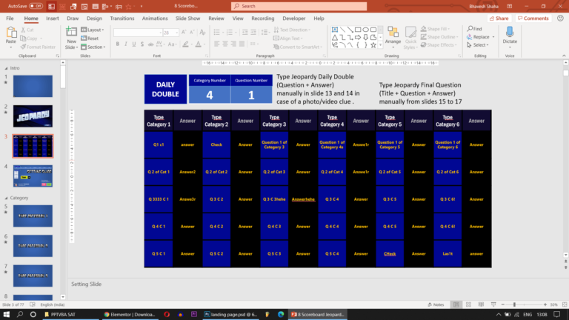Open taskbar search magnifier
This screenshot has height=320, width=569.
coord(20,314)
